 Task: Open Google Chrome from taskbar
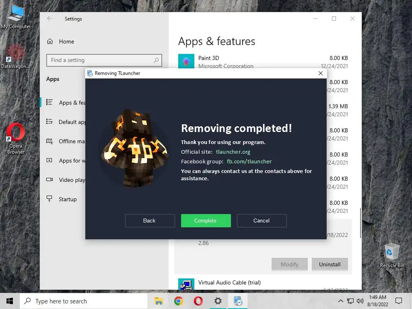(x=178, y=301)
